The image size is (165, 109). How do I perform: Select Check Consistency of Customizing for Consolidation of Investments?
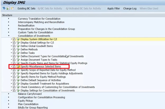coord(58,87)
